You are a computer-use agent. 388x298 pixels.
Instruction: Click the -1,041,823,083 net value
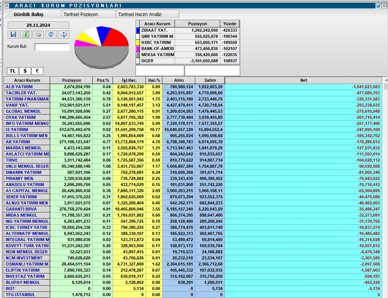tap(366, 87)
